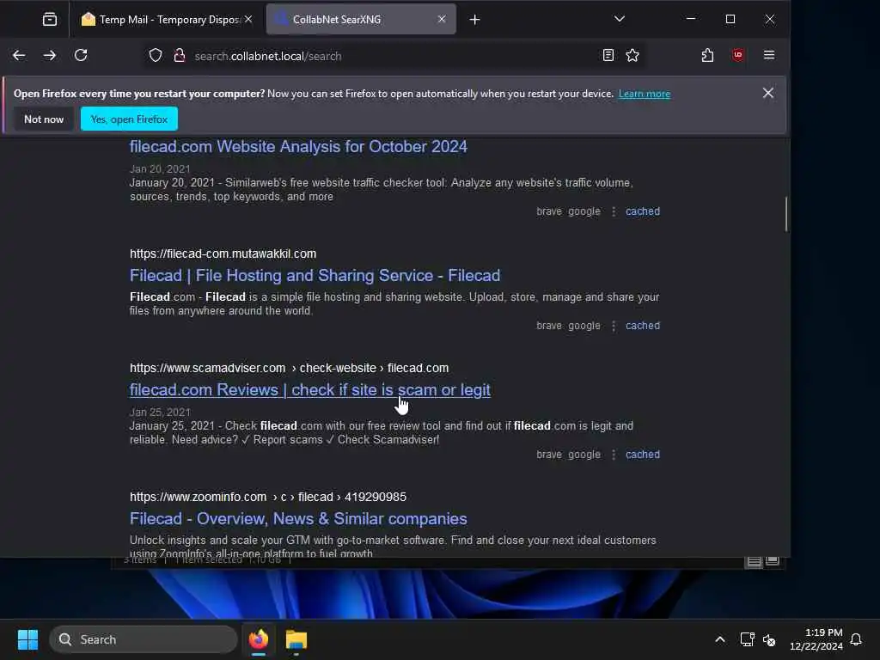Open Firefox application hamburger menu
880x660 pixels.
click(769, 55)
